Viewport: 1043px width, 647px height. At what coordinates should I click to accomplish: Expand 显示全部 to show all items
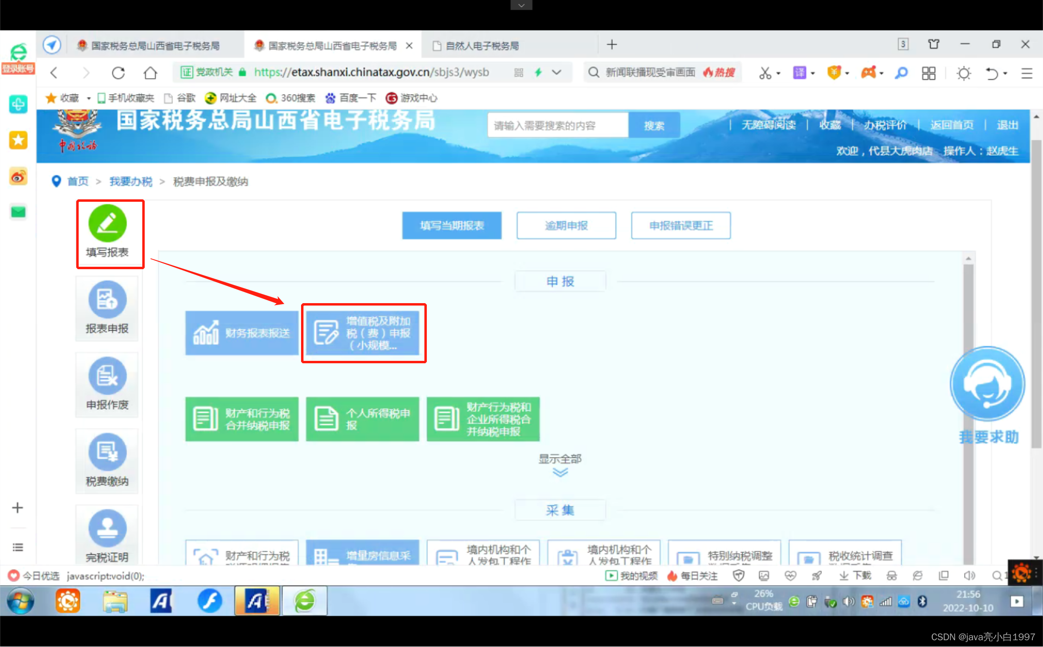(x=559, y=459)
